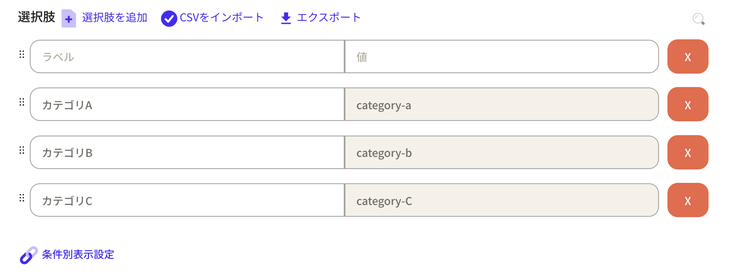
Task: Click the export download arrow icon
Action: pyautogui.click(x=286, y=18)
